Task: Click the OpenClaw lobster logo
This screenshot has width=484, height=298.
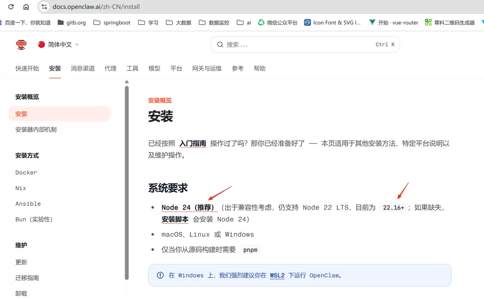Action: [x=21, y=45]
